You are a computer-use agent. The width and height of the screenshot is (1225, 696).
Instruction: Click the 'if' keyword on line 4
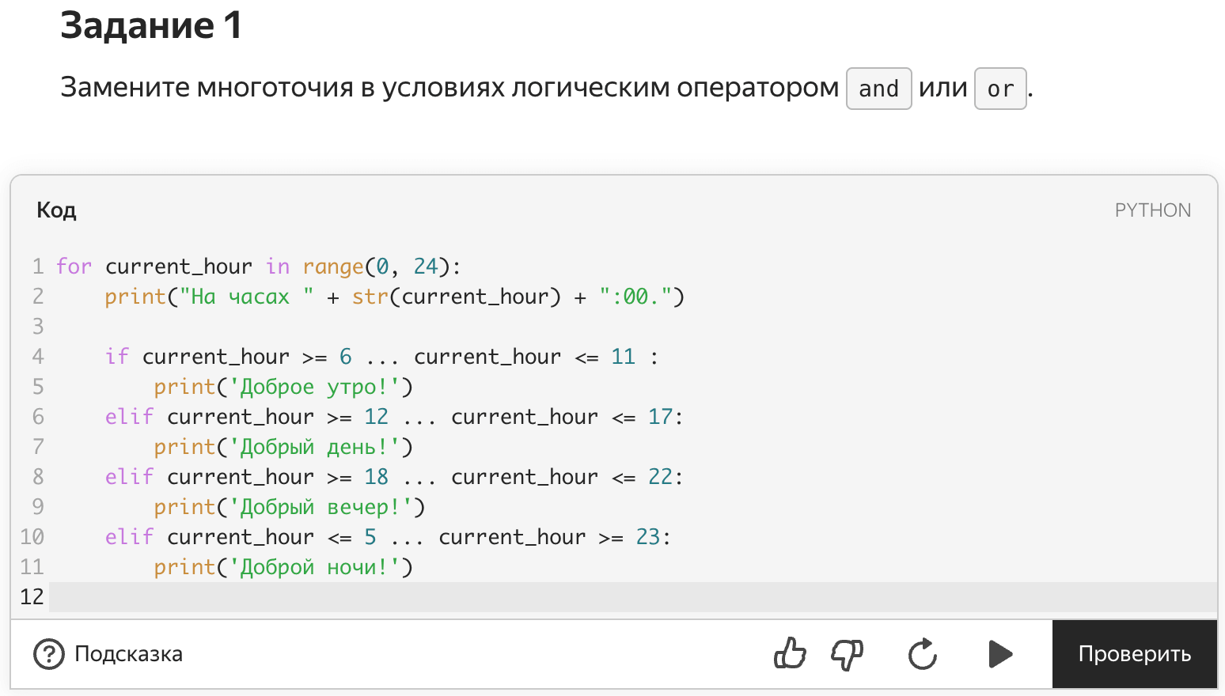[x=117, y=357]
